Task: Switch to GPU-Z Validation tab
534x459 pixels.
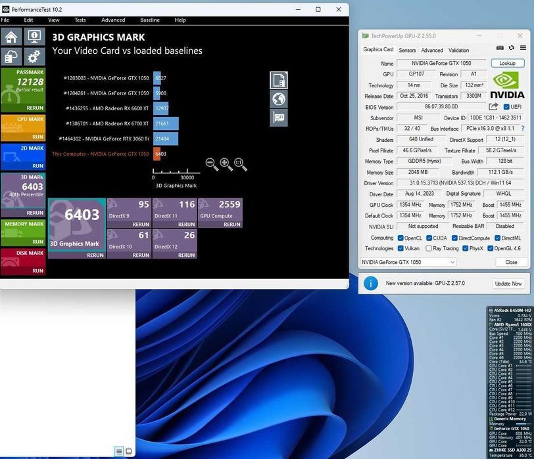Action: (459, 51)
